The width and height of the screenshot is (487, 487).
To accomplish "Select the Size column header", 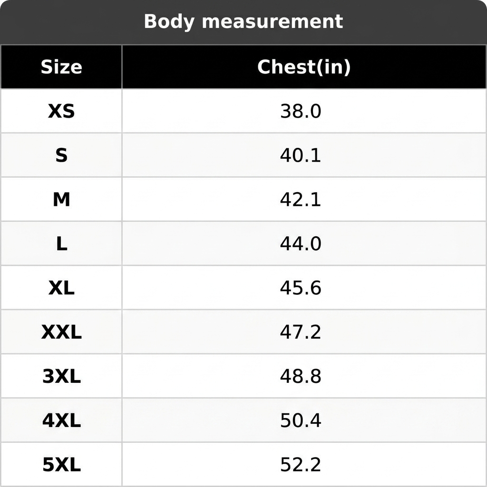I will tap(61, 67).
